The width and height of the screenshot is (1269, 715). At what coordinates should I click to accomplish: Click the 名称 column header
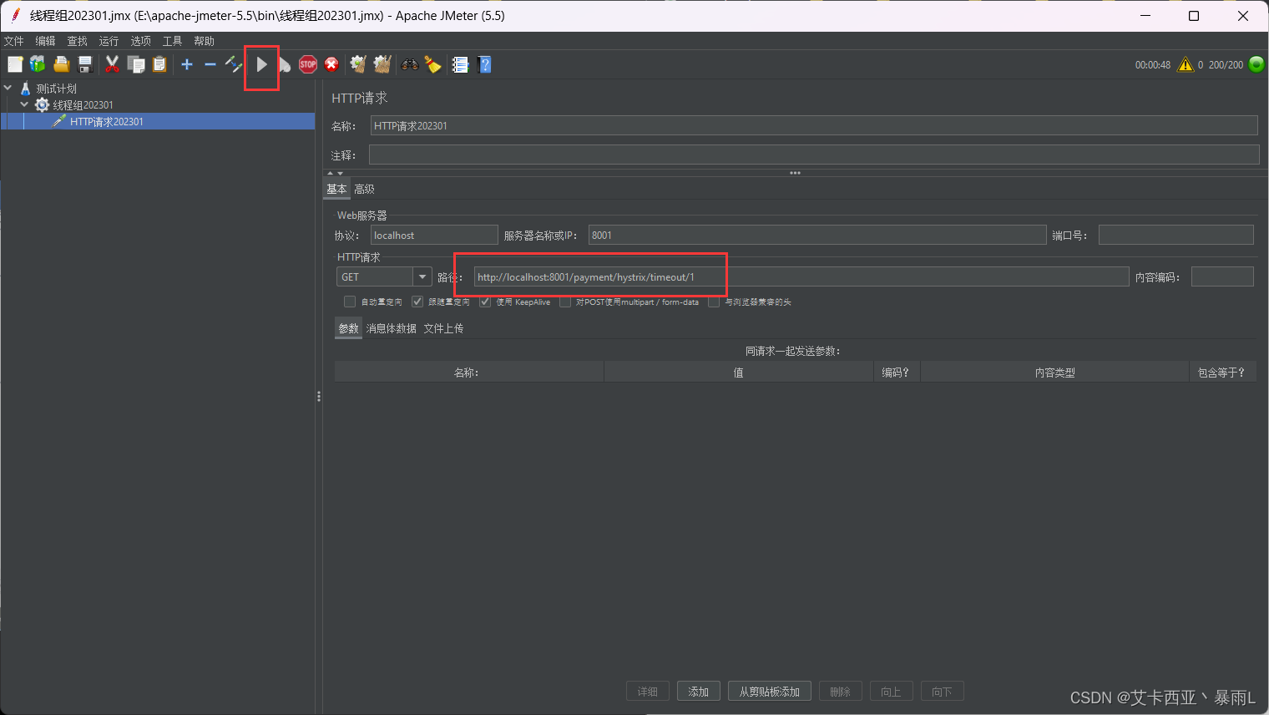tap(469, 373)
